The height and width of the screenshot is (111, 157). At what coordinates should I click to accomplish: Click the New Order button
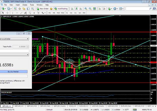coord(42,9)
